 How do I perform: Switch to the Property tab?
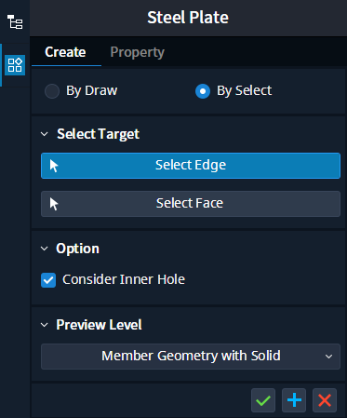[x=138, y=52]
